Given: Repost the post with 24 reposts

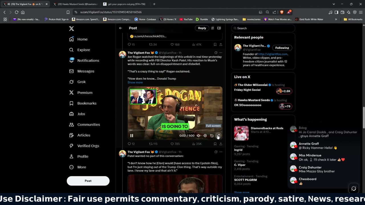Looking at the screenshot, I should pos(153,44).
